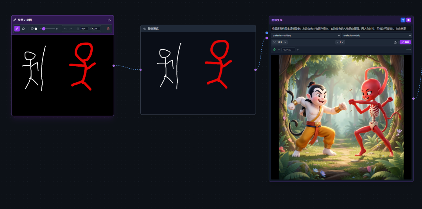This screenshot has height=209, width=422.
Task: Open the preview image of stick figures
Action: [198, 73]
